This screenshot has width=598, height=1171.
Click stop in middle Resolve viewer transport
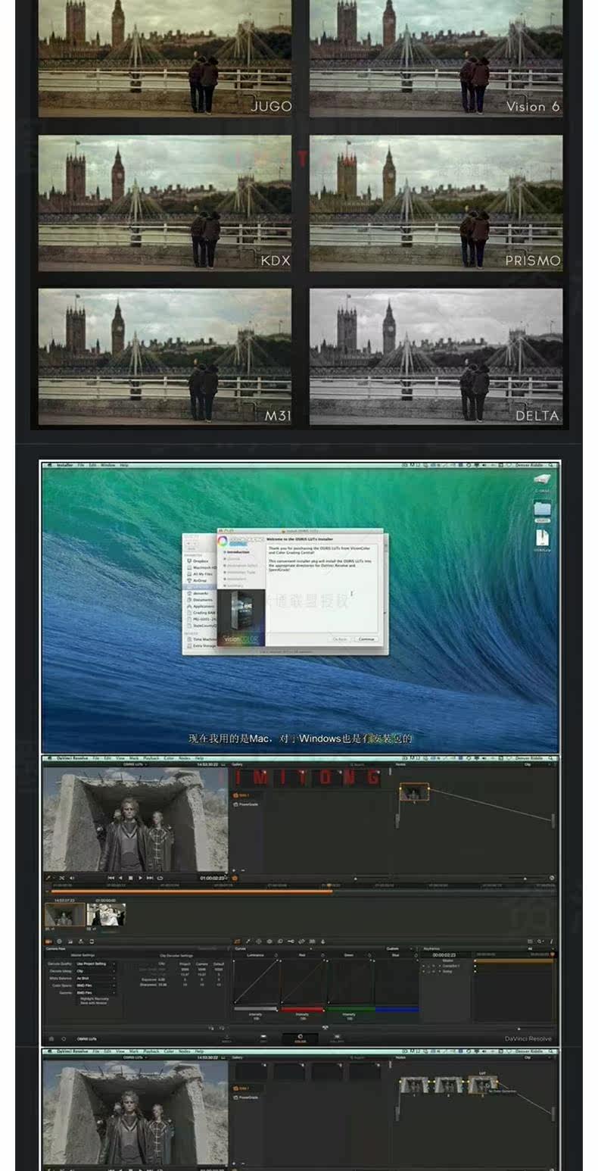pyautogui.click(x=130, y=878)
